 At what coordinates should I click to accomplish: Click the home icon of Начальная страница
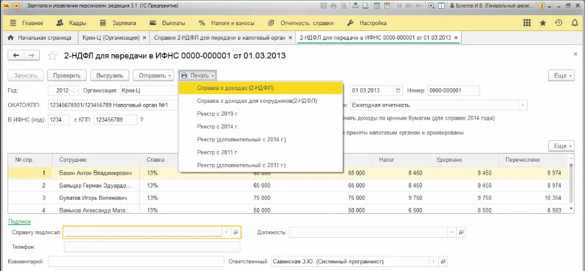[11, 37]
